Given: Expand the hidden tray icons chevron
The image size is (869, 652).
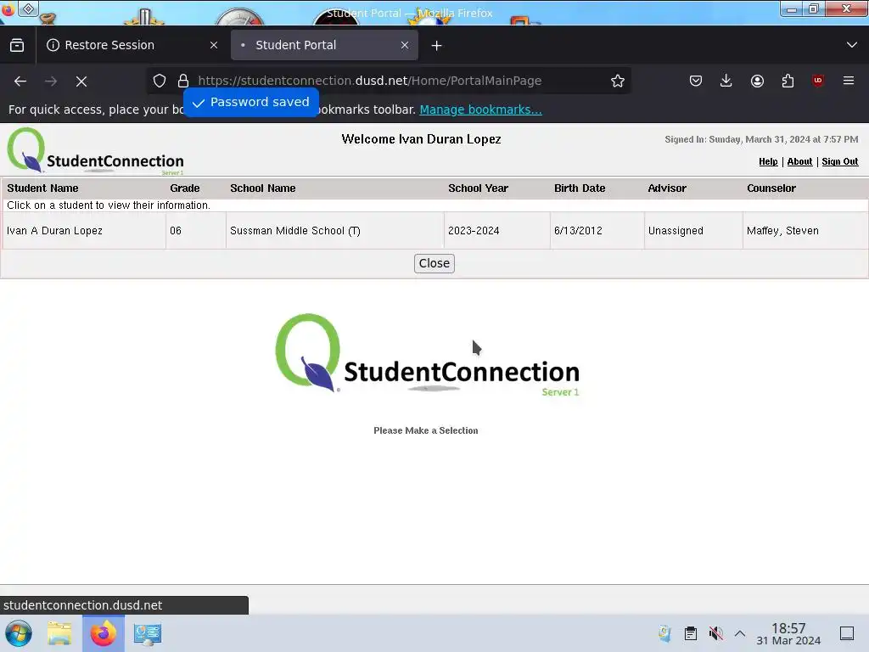Looking at the screenshot, I should point(740,633).
